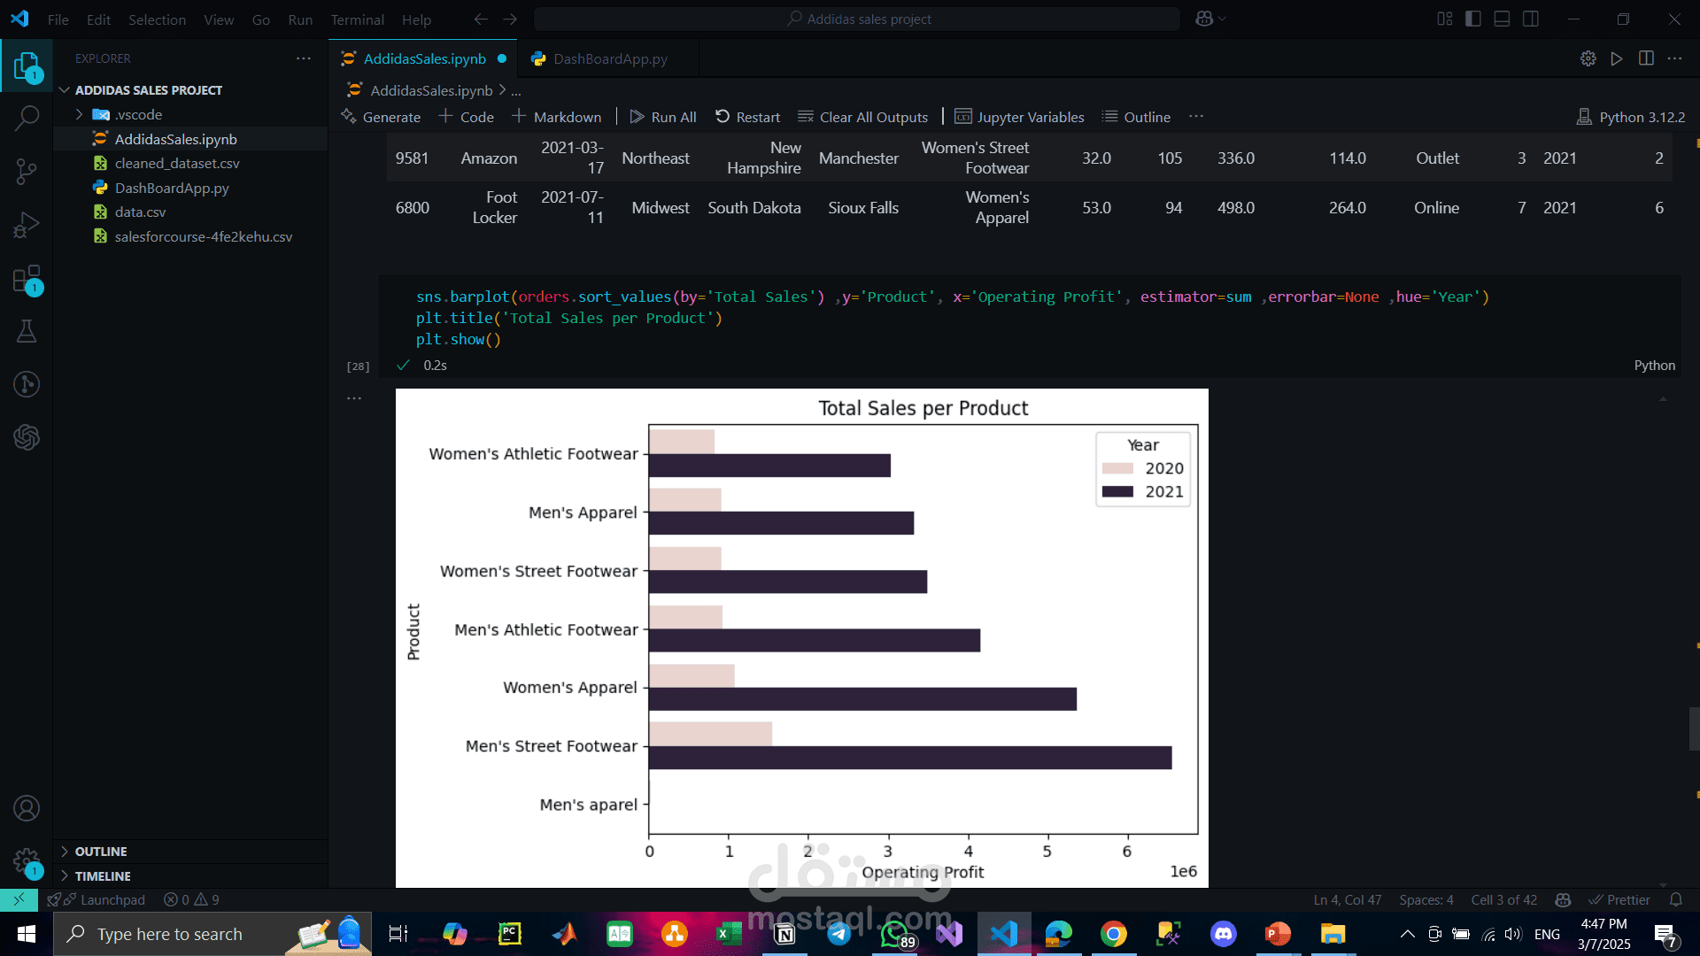The width and height of the screenshot is (1700, 956).
Task: Click the Accounts icon in activity bar
Action: click(27, 808)
